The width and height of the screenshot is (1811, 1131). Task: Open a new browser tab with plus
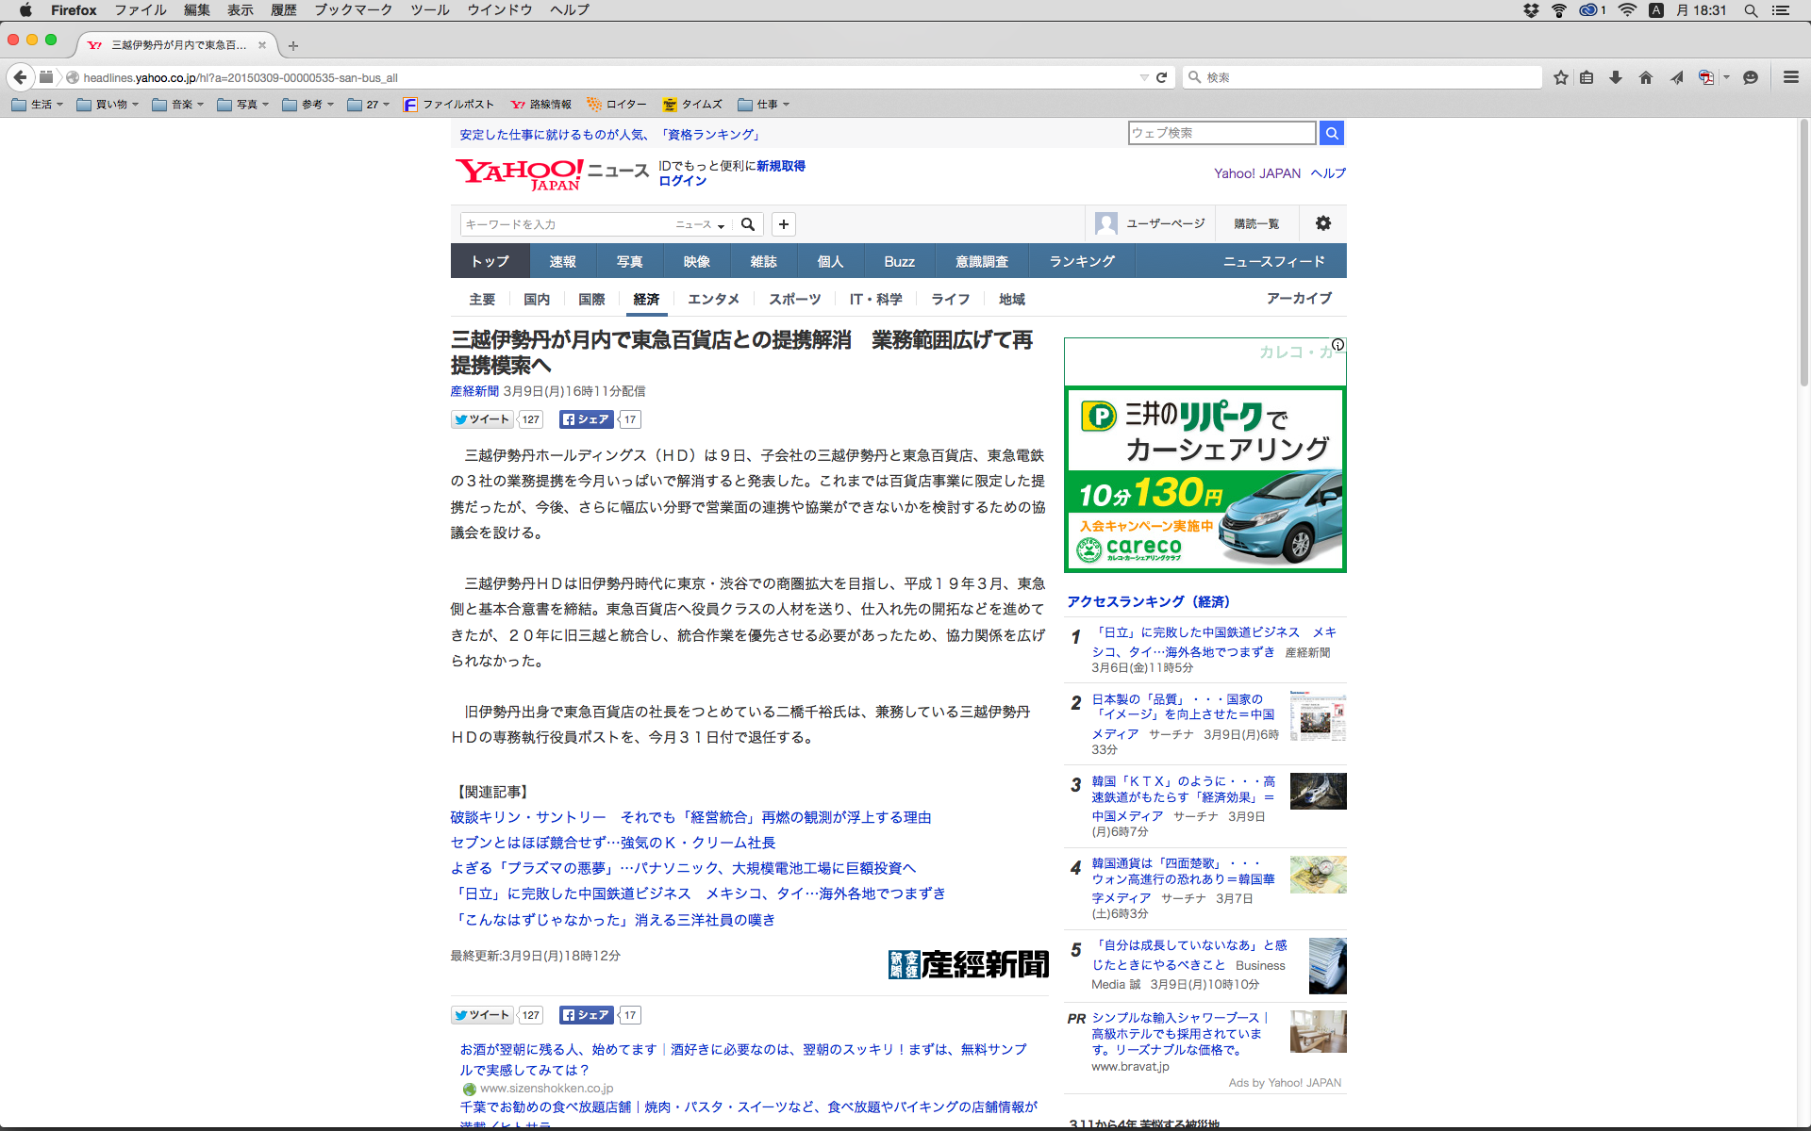pyautogui.click(x=293, y=45)
